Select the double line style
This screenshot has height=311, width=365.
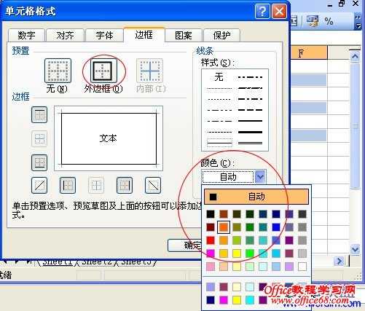click(x=250, y=143)
